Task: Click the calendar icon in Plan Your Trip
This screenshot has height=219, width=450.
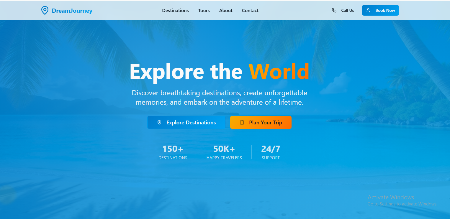Action: (x=242, y=122)
